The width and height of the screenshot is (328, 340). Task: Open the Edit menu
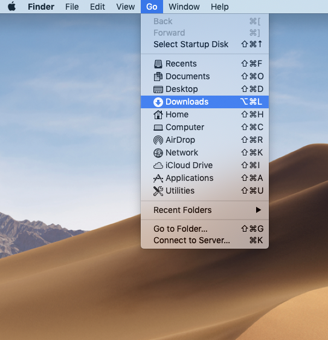pos(97,7)
